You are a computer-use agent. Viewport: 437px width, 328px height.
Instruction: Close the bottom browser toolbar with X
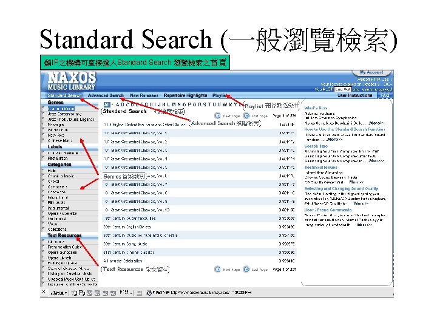coord(44,292)
